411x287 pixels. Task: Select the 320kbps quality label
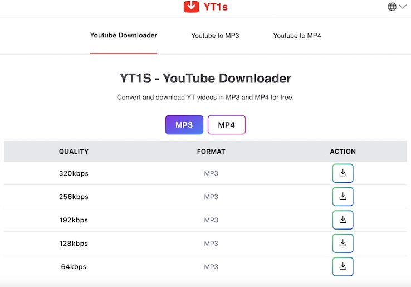pyautogui.click(x=74, y=173)
